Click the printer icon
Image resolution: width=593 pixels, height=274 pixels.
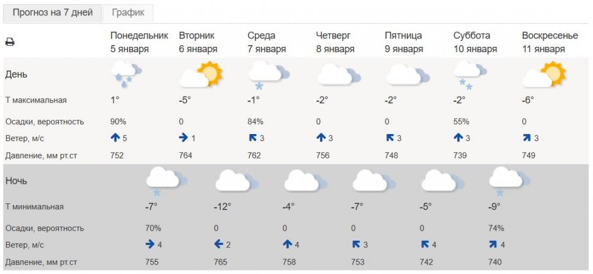point(10,42)
